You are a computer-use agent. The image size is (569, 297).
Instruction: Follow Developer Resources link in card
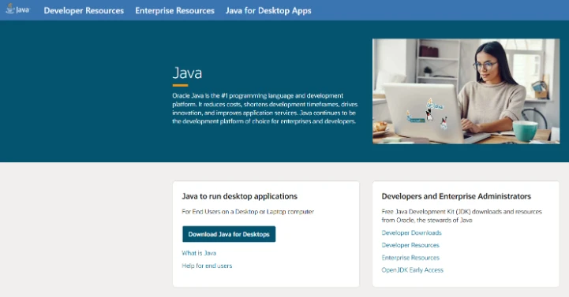click(x=410, y=245)
